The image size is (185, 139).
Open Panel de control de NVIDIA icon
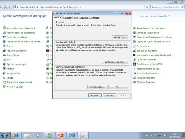click(x=135, y=64)
